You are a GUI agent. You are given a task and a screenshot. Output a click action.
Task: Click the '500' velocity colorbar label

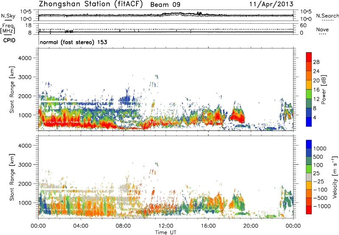[x=318, y=157]
